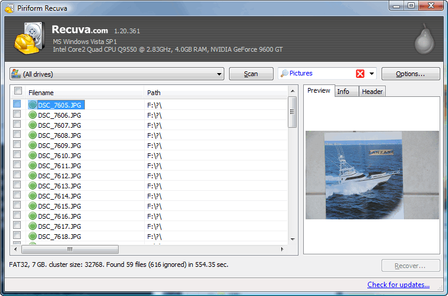Select the DSC_7613.JPG filename
Image resolution: width=448 pixels, height=296 pixels.
(x=59, y=186)
